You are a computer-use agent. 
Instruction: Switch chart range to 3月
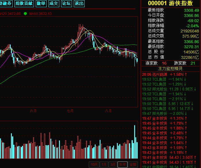tap(113, 165)
